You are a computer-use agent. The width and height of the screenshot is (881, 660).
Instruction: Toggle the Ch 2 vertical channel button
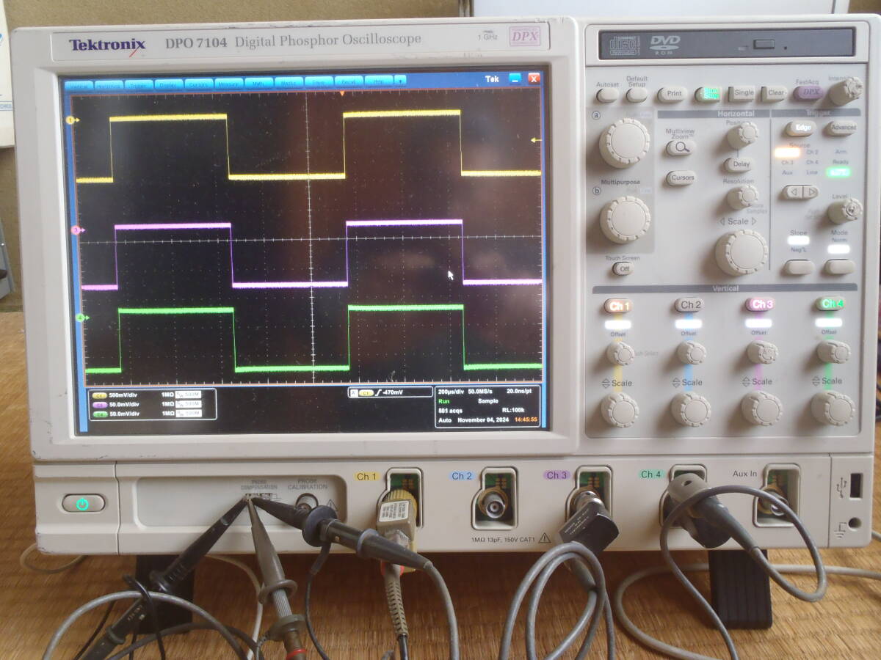(689, 304)
